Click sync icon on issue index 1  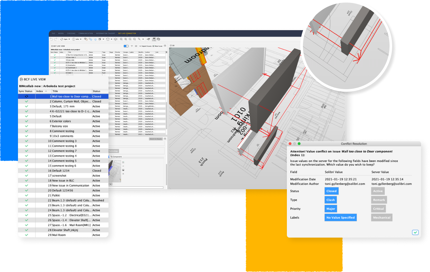[27, 96]
